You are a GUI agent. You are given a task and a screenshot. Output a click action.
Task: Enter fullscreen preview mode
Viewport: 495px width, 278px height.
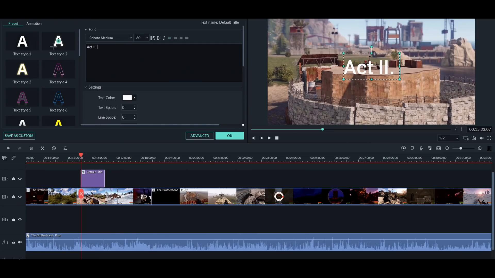489,138
